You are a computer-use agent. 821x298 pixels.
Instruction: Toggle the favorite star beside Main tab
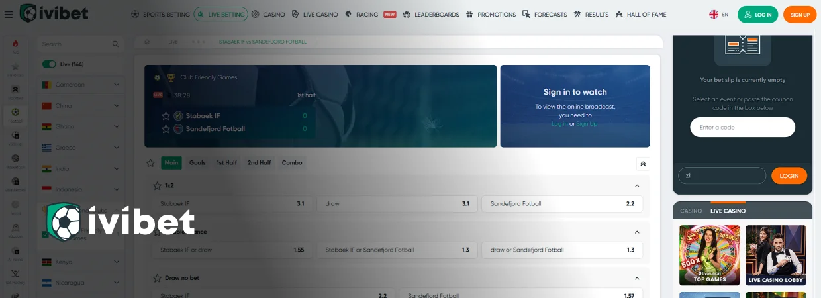151,163
